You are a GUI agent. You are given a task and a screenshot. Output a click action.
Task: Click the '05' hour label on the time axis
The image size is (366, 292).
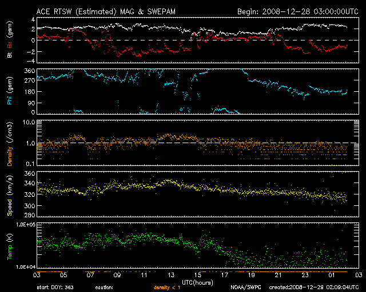point(63,275)
